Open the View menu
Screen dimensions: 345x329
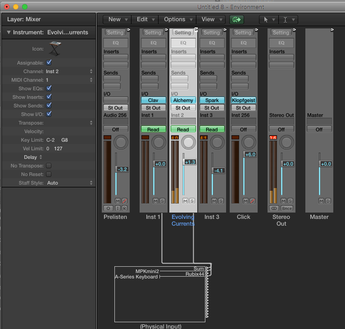coord(211,19)
